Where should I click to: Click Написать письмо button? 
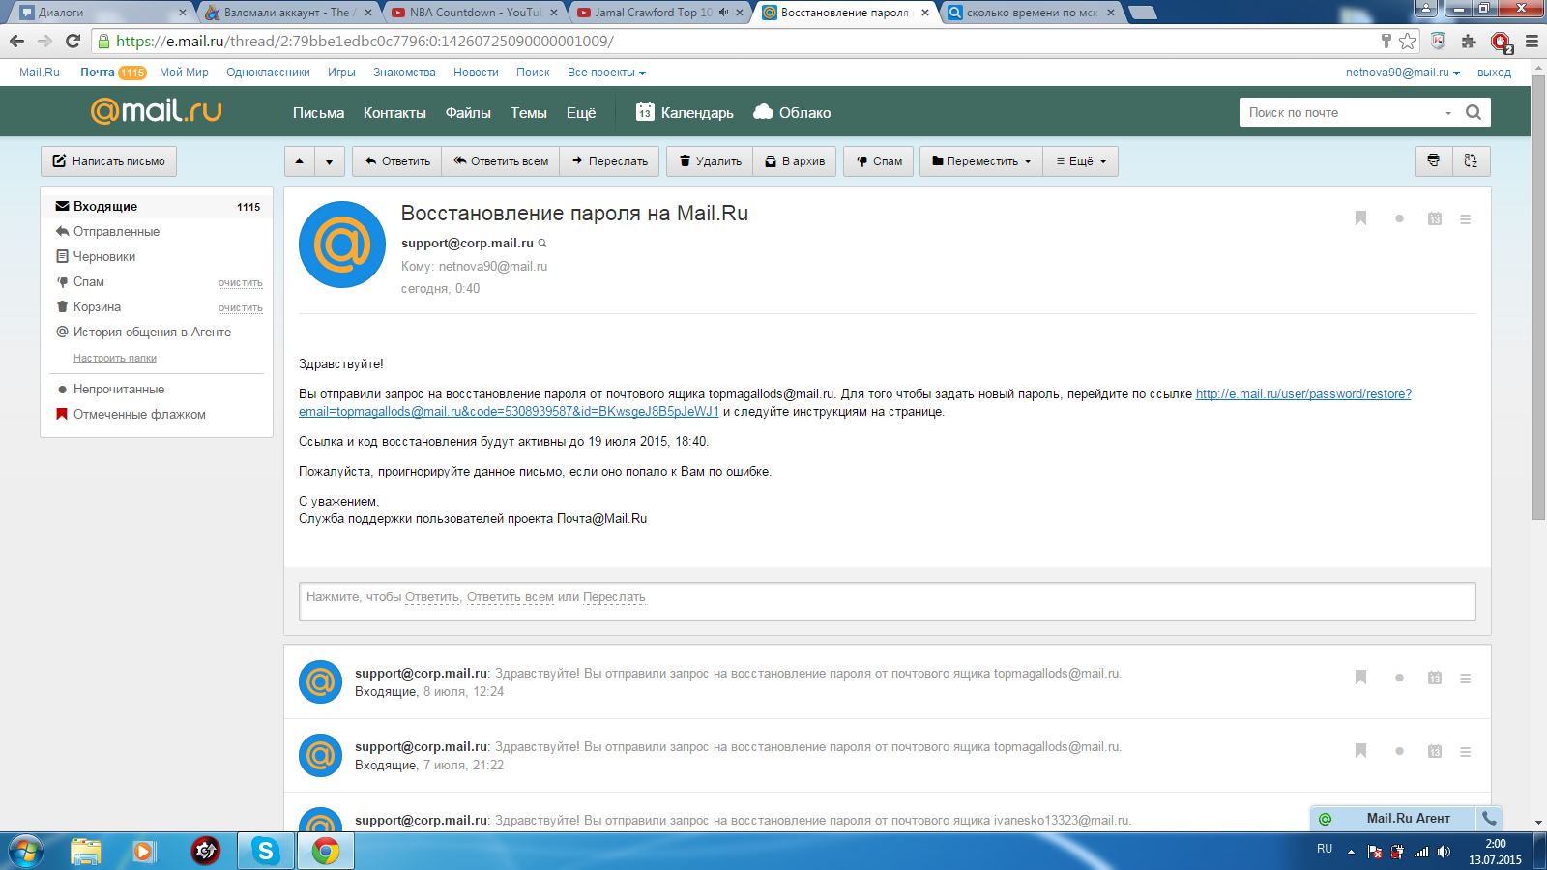(108, 161)
